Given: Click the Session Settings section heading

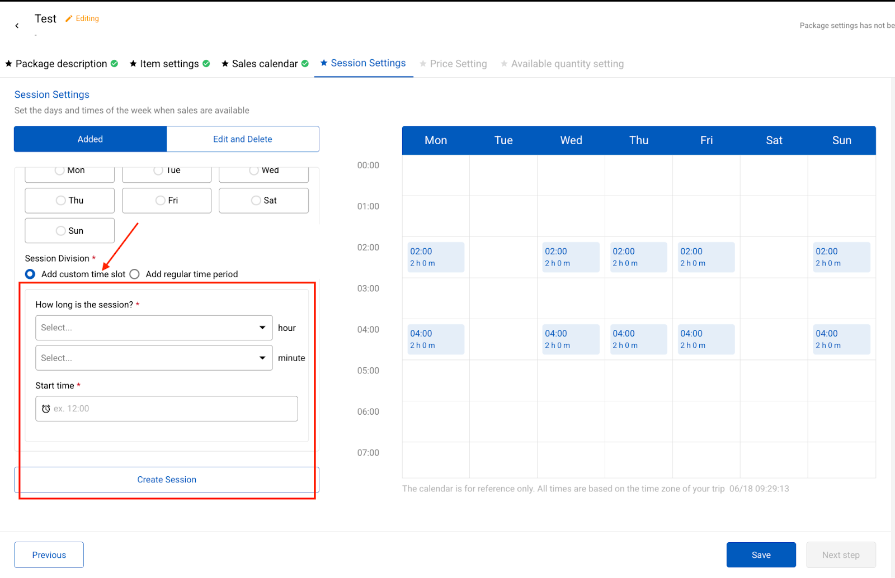Looking at the screenshot, I should 52,94.
